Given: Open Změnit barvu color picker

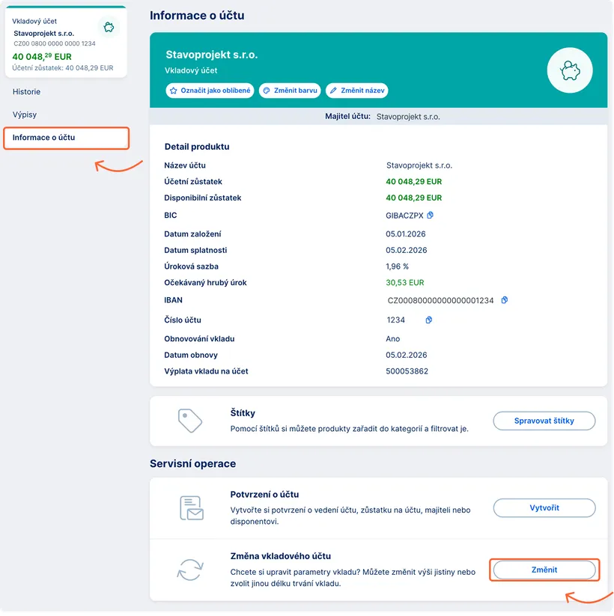Looking at the screenshot, I should click(x=290, y=91).
